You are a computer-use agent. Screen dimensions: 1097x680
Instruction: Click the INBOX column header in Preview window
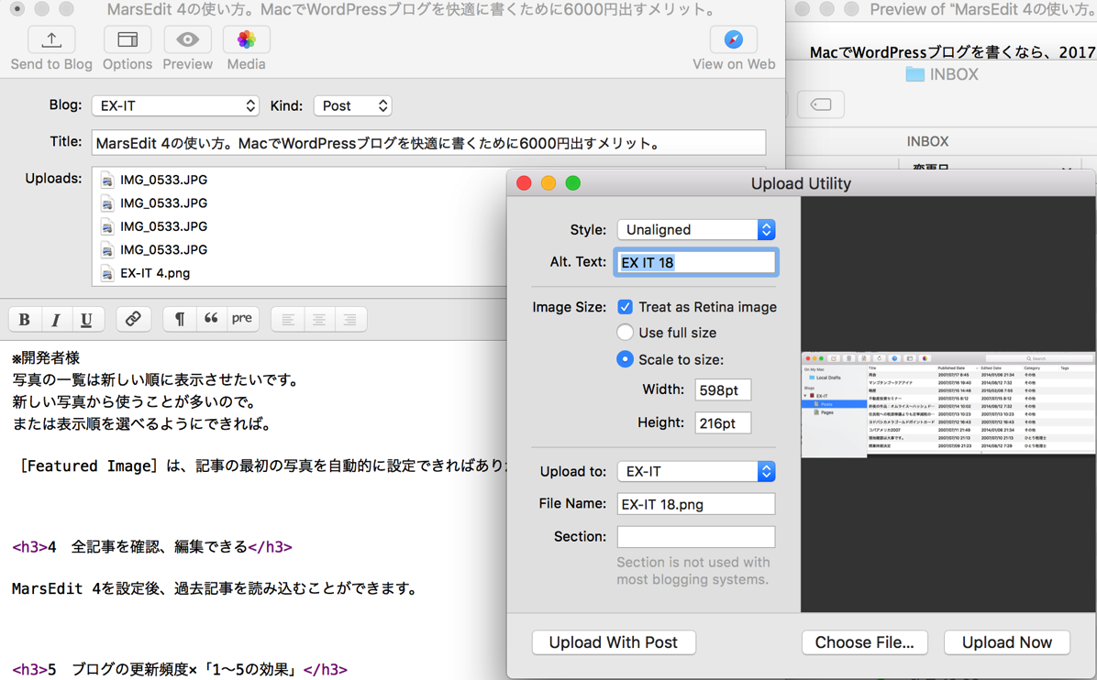coord(927,141)
